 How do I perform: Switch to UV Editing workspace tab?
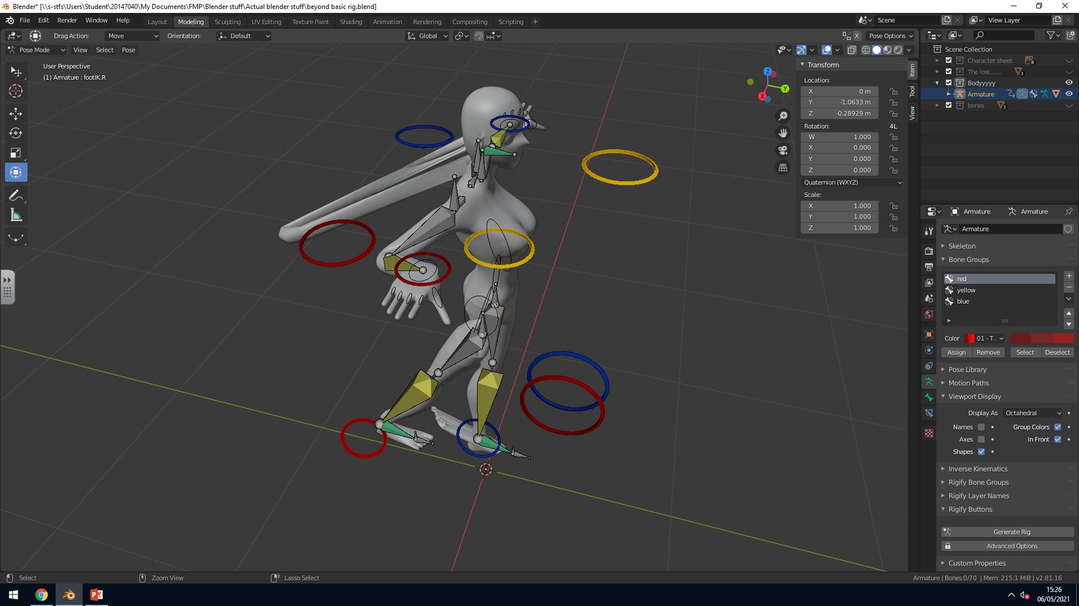pos(266,21)
